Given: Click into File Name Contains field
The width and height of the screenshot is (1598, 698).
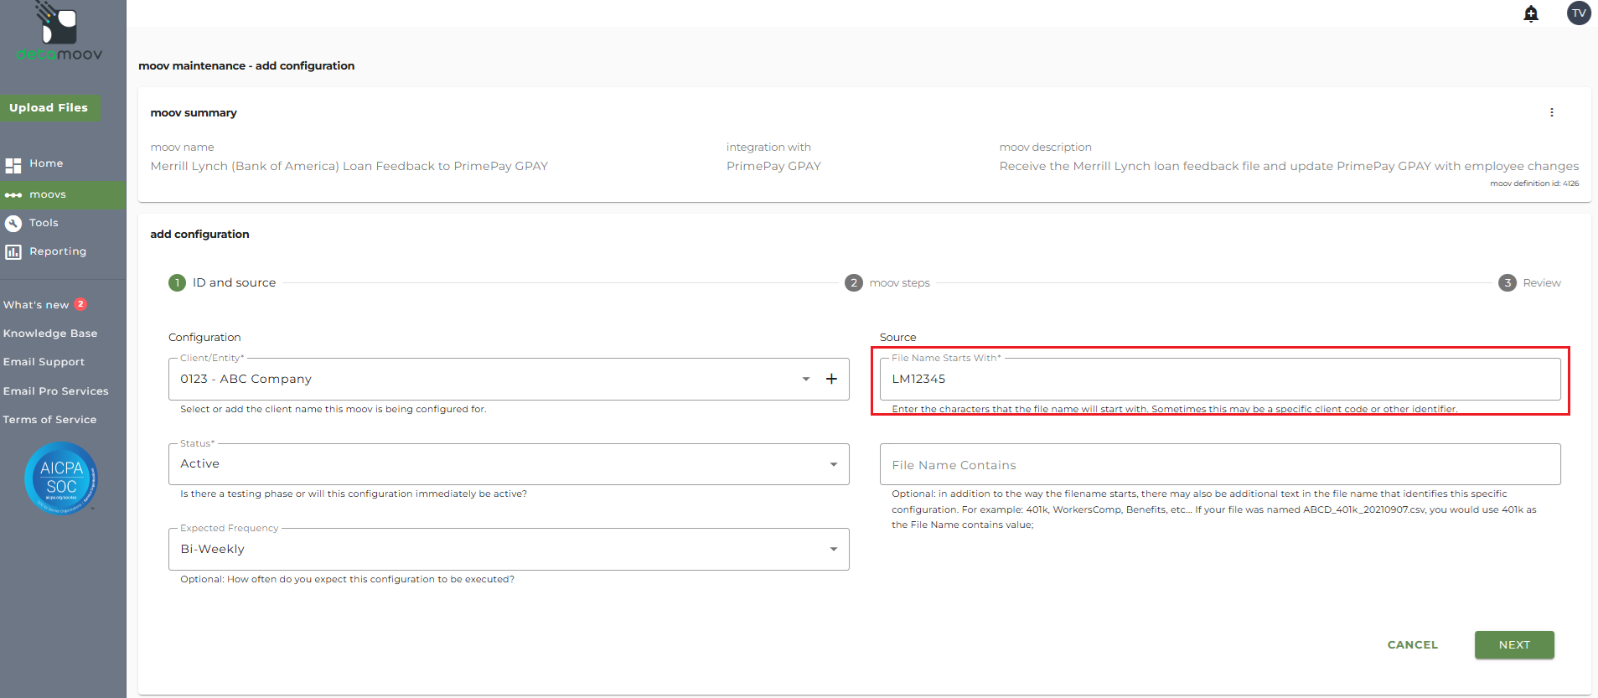Looking at the screenshot, I should pyautogui.click(x=1219, y=465).
